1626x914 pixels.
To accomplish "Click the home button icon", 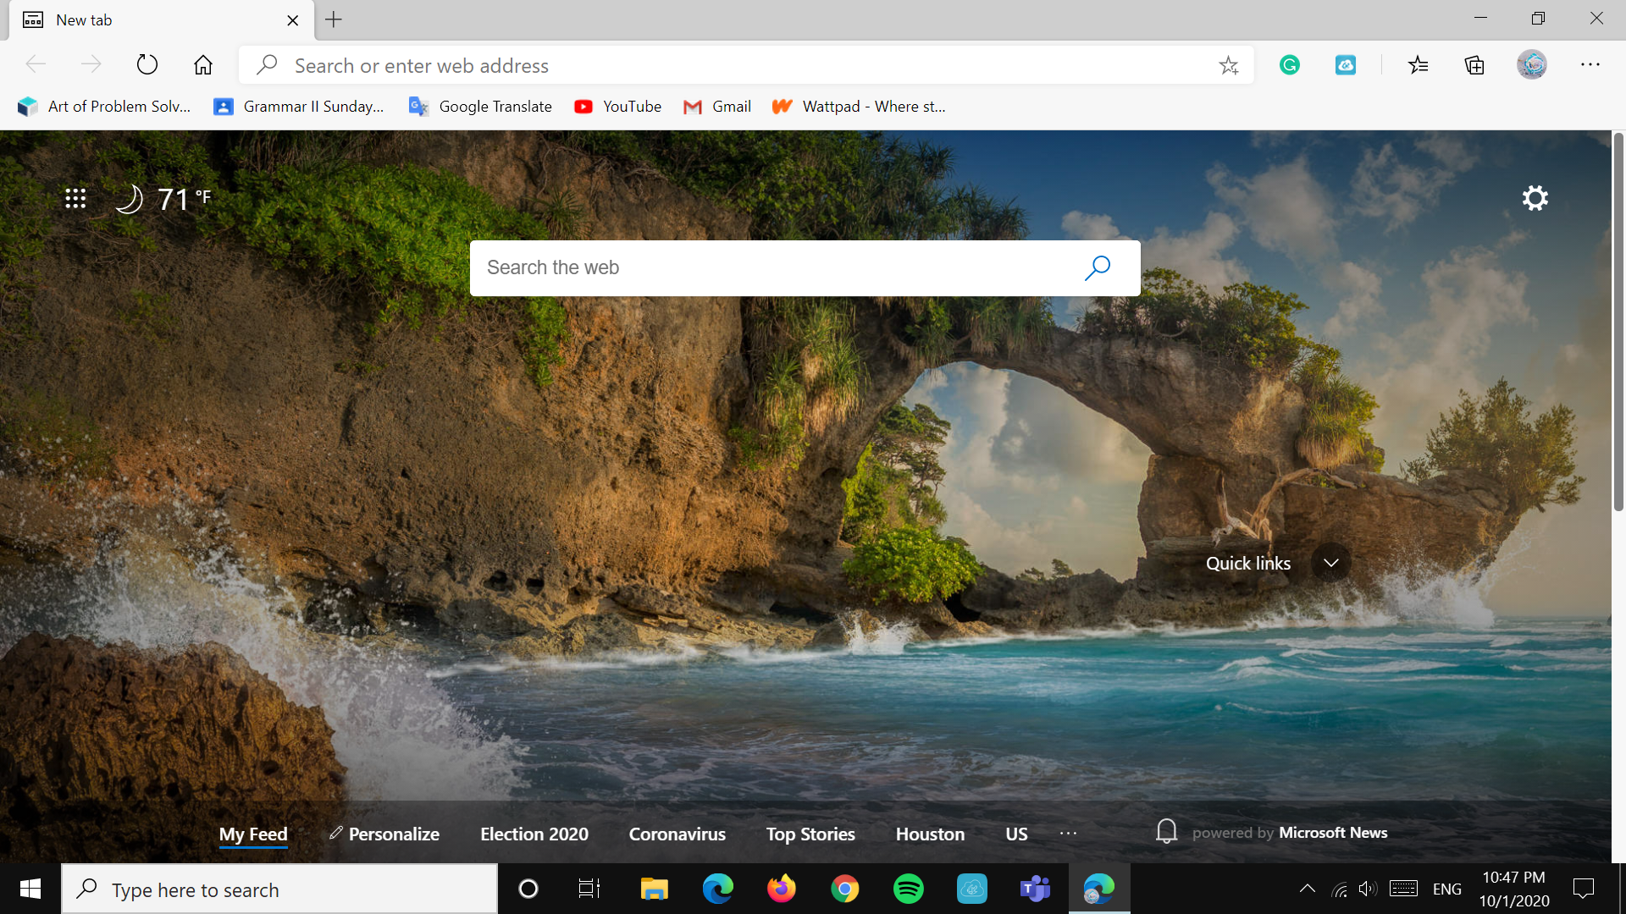I will (x=203, y=64).
